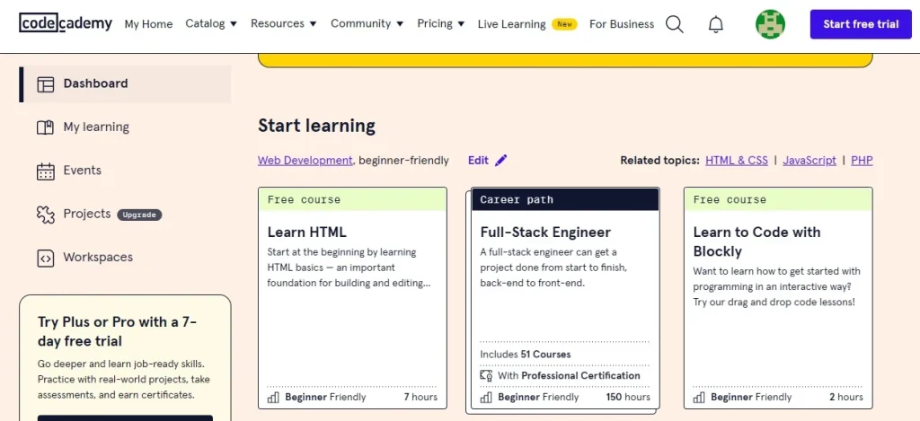
Task: Click the Free course label on Learn HTML card
Action: [304, 199]
